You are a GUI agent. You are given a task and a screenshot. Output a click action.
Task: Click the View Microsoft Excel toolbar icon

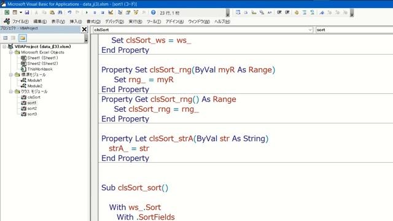pyautogui.click(x=7, y=12)
